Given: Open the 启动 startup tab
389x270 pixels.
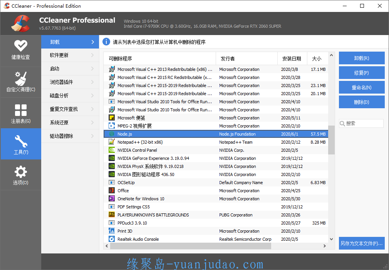Looking at the screenshot, I should click(70, 69).
